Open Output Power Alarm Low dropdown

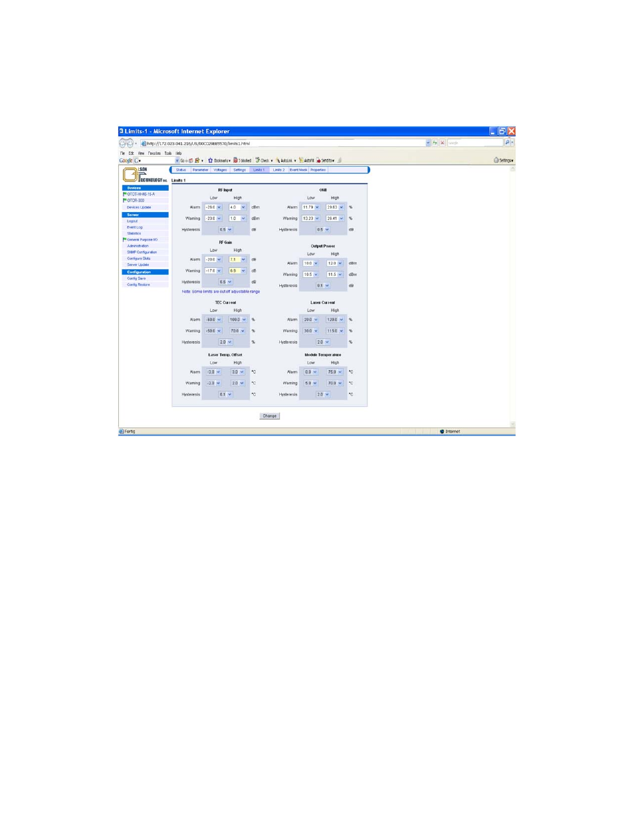tap(311, 263)
